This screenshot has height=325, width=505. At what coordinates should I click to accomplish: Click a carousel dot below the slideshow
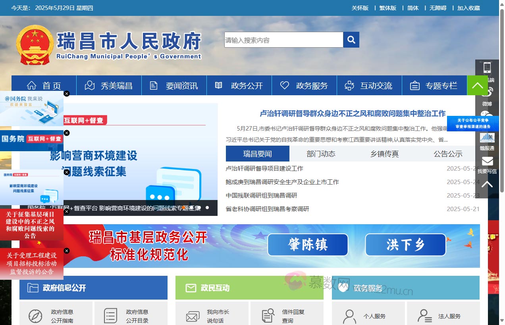coord(206,208)
